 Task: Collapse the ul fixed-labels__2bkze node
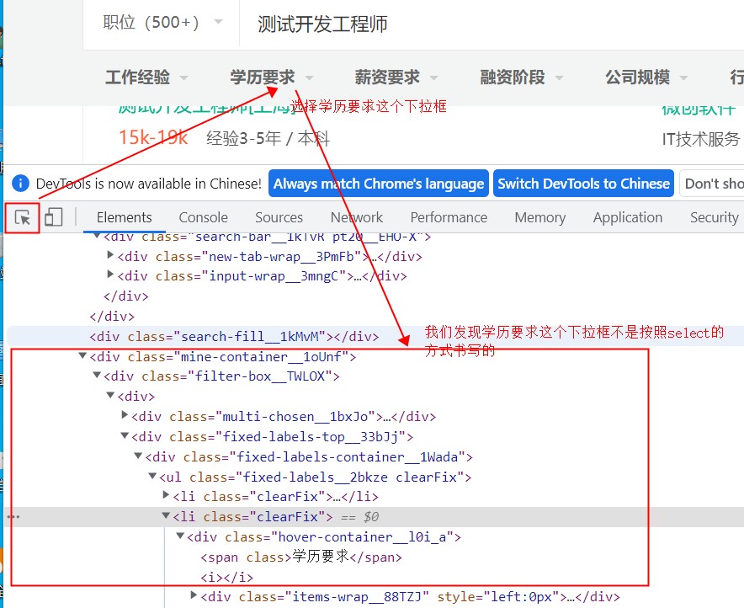[x=151, y=476]
